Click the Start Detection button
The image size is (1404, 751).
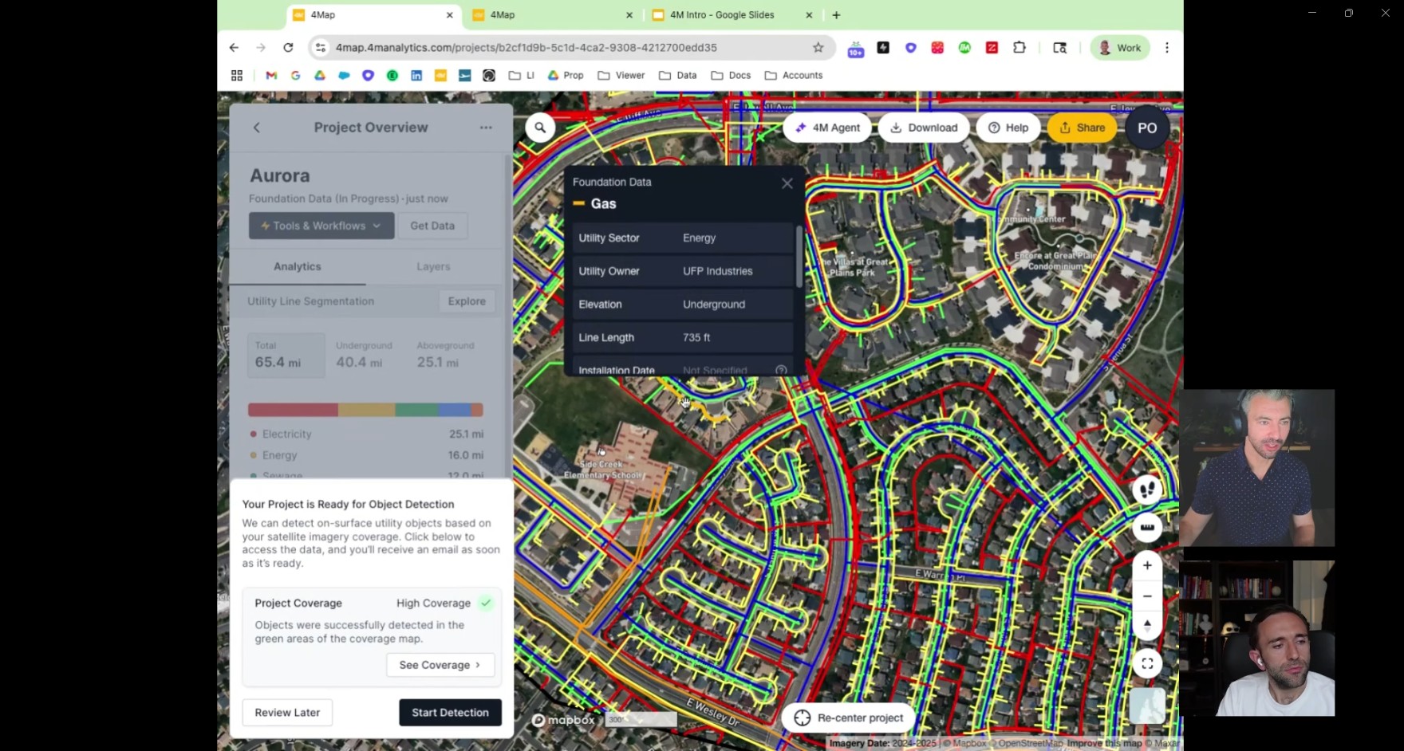[x=450, y=713]
